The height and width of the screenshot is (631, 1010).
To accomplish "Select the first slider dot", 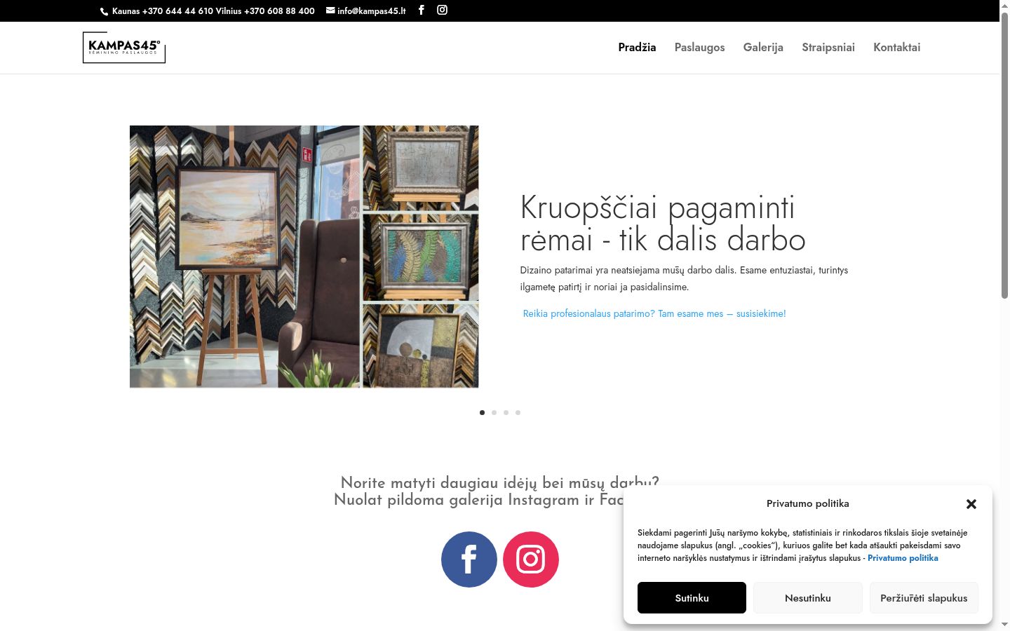I will (x=482, y=412).
